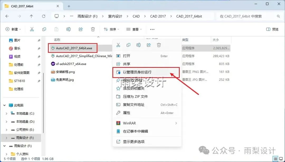Choose 复制文件地址 in context menu
Image resolution: width=285 pixels, height=162 pixels.
147,105
